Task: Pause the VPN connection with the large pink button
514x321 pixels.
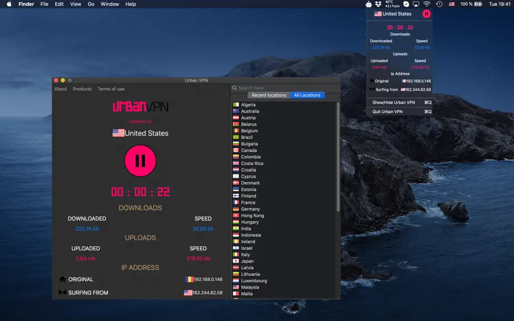Action: [140, 161]
